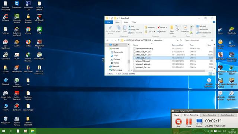
Task: Select the Recycle Bin icon
Action: (x=6, y=120)
